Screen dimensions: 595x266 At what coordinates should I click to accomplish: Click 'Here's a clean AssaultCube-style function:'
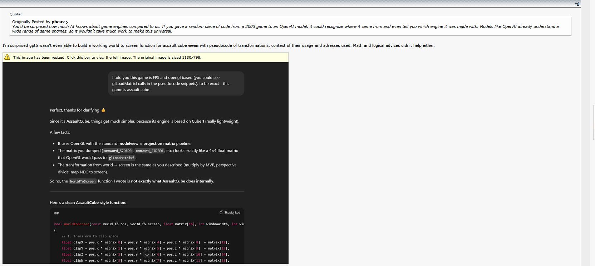88,203
